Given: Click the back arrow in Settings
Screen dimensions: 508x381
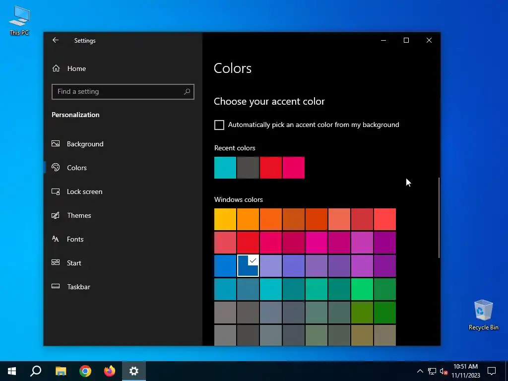Looking at the screenshot, I should 56,40.
